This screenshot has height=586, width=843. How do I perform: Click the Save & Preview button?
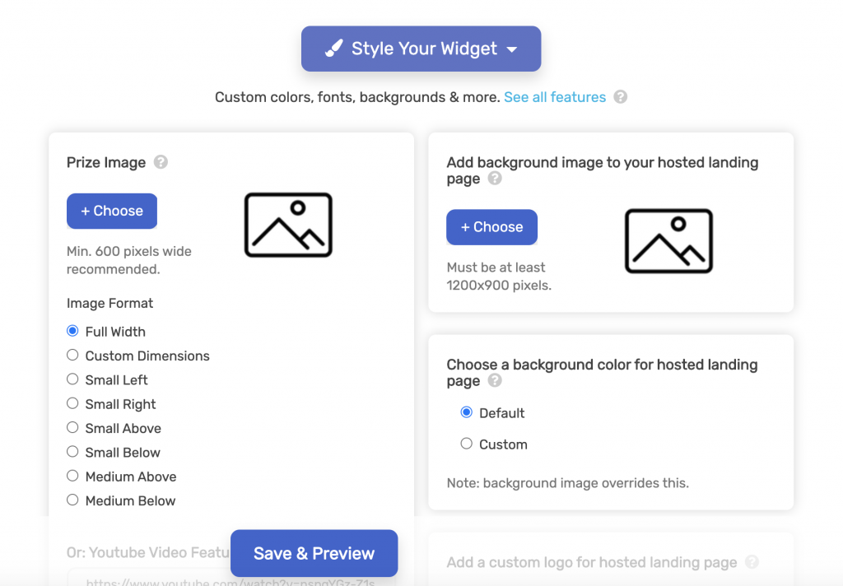tap(314, 553)
